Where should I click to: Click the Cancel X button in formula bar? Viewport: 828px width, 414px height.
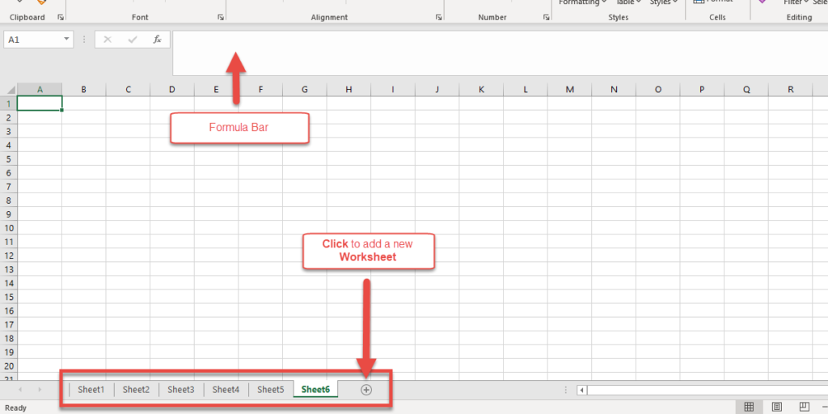(x=108, y=40)
